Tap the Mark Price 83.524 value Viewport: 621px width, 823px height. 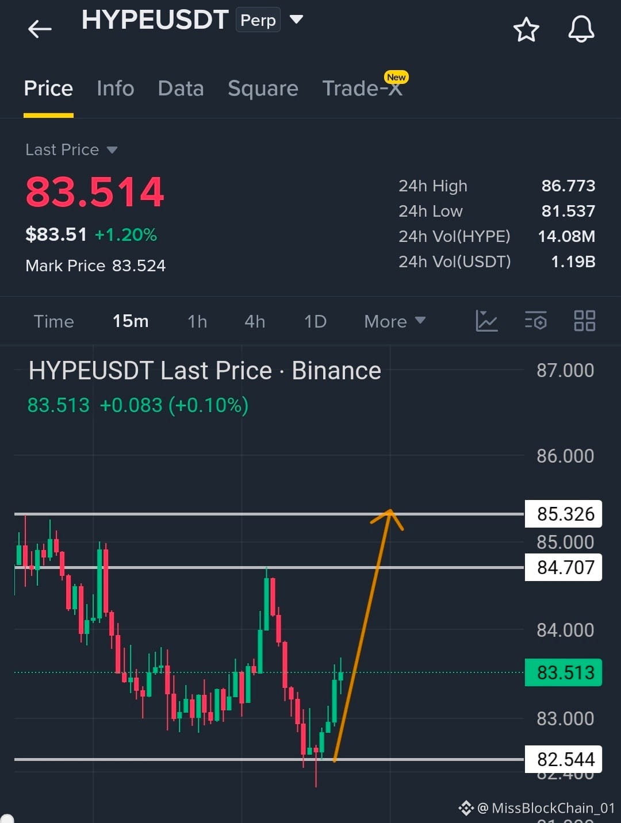139,266
